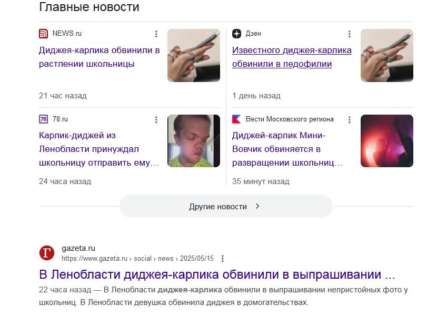Image resolution: width=437 pixels, height=316 pixels.
Task: Open headline Известного диджея-карлика обвинили в педофилии
Action: coord(292,57)
